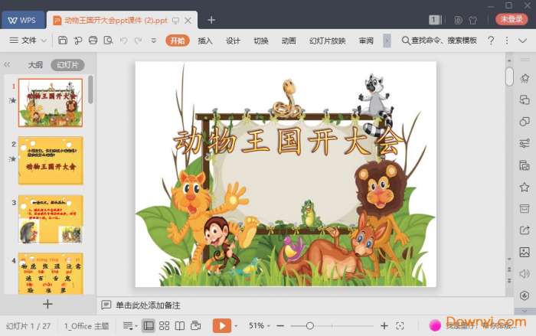Add a new slide with plus button
The height and width of the screenshot is (336, 536).
(x=47, y=304)
